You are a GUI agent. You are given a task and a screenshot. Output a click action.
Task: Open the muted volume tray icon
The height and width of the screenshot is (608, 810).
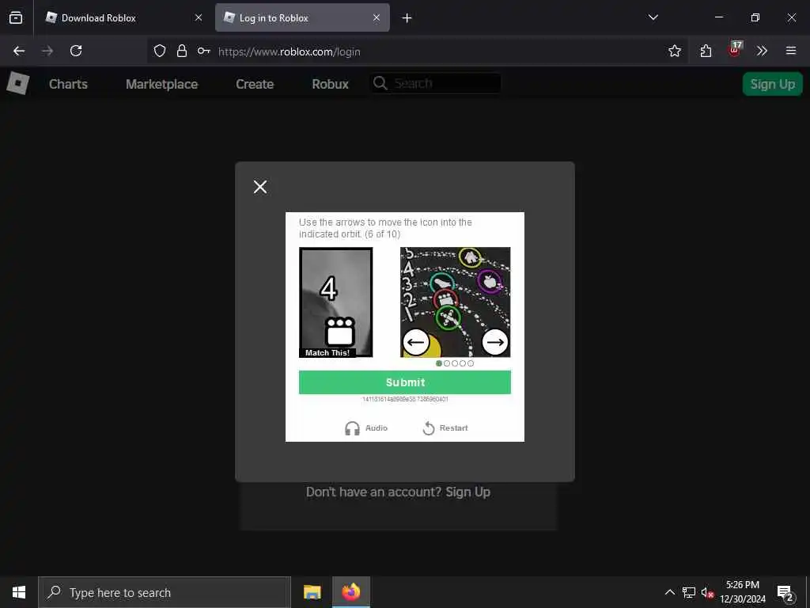(x=707, y=593)
